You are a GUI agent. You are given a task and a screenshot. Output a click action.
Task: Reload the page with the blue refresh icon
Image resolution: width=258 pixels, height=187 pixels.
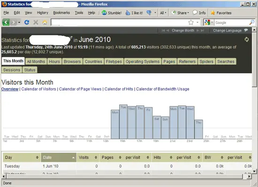point(27,22)
